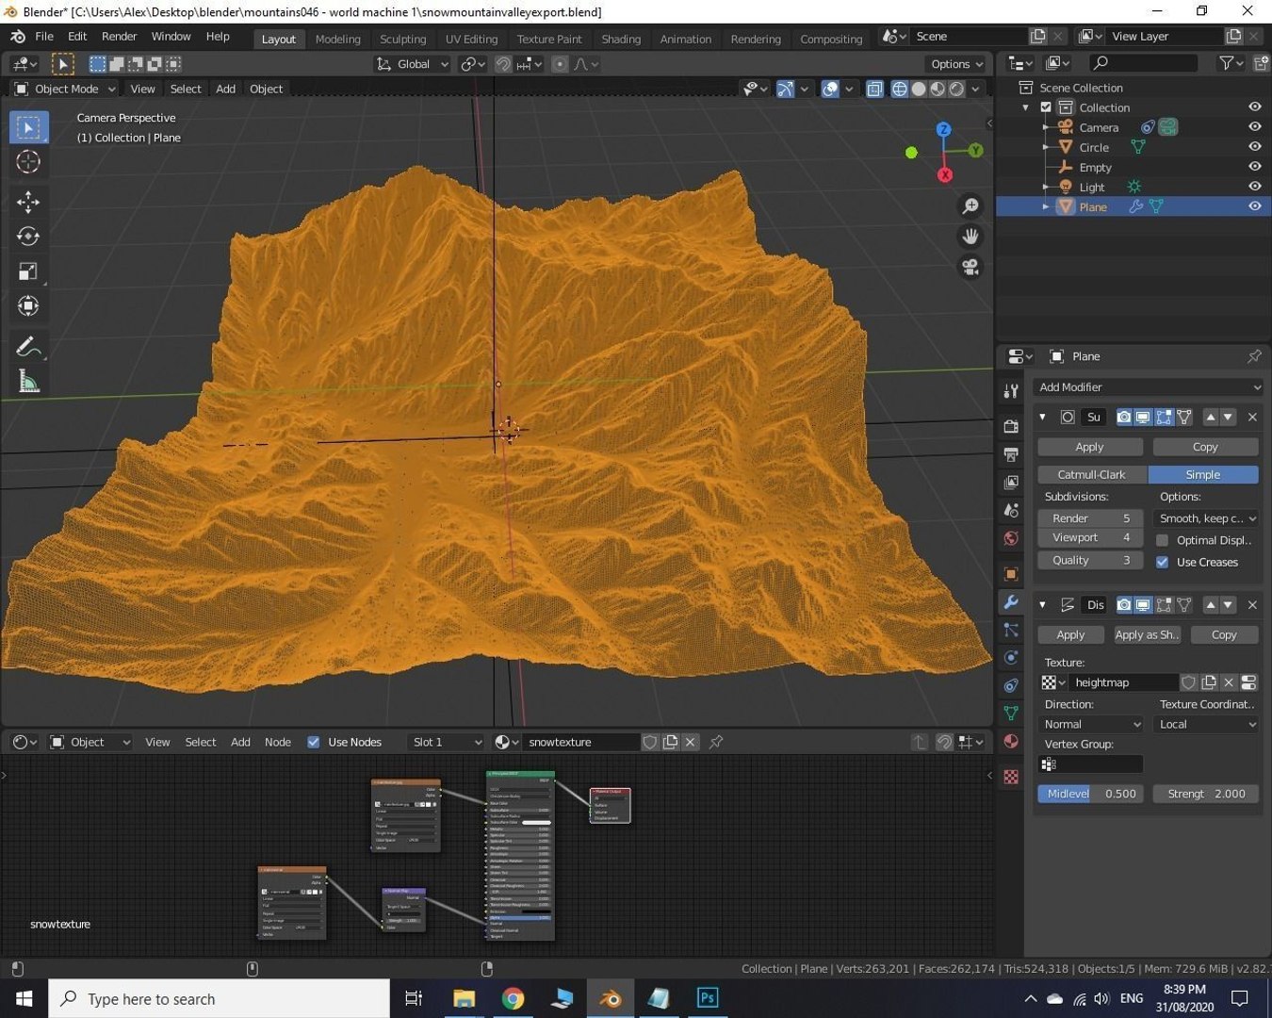Move Subdivision modifier down
The height and width of the screenshot is (1018, 1272).
pos(1228,417)
